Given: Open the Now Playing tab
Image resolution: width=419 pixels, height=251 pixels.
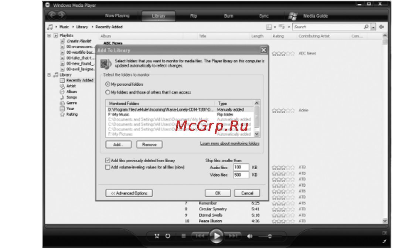Looking at the screenshot, I should [x=117, y=16].
